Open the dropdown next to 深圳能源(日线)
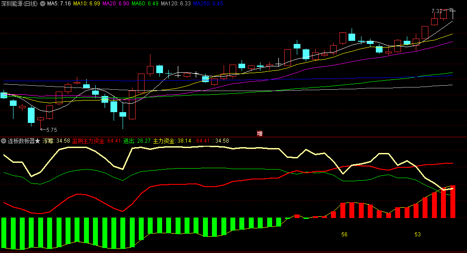467x253 pixels. 43,4
